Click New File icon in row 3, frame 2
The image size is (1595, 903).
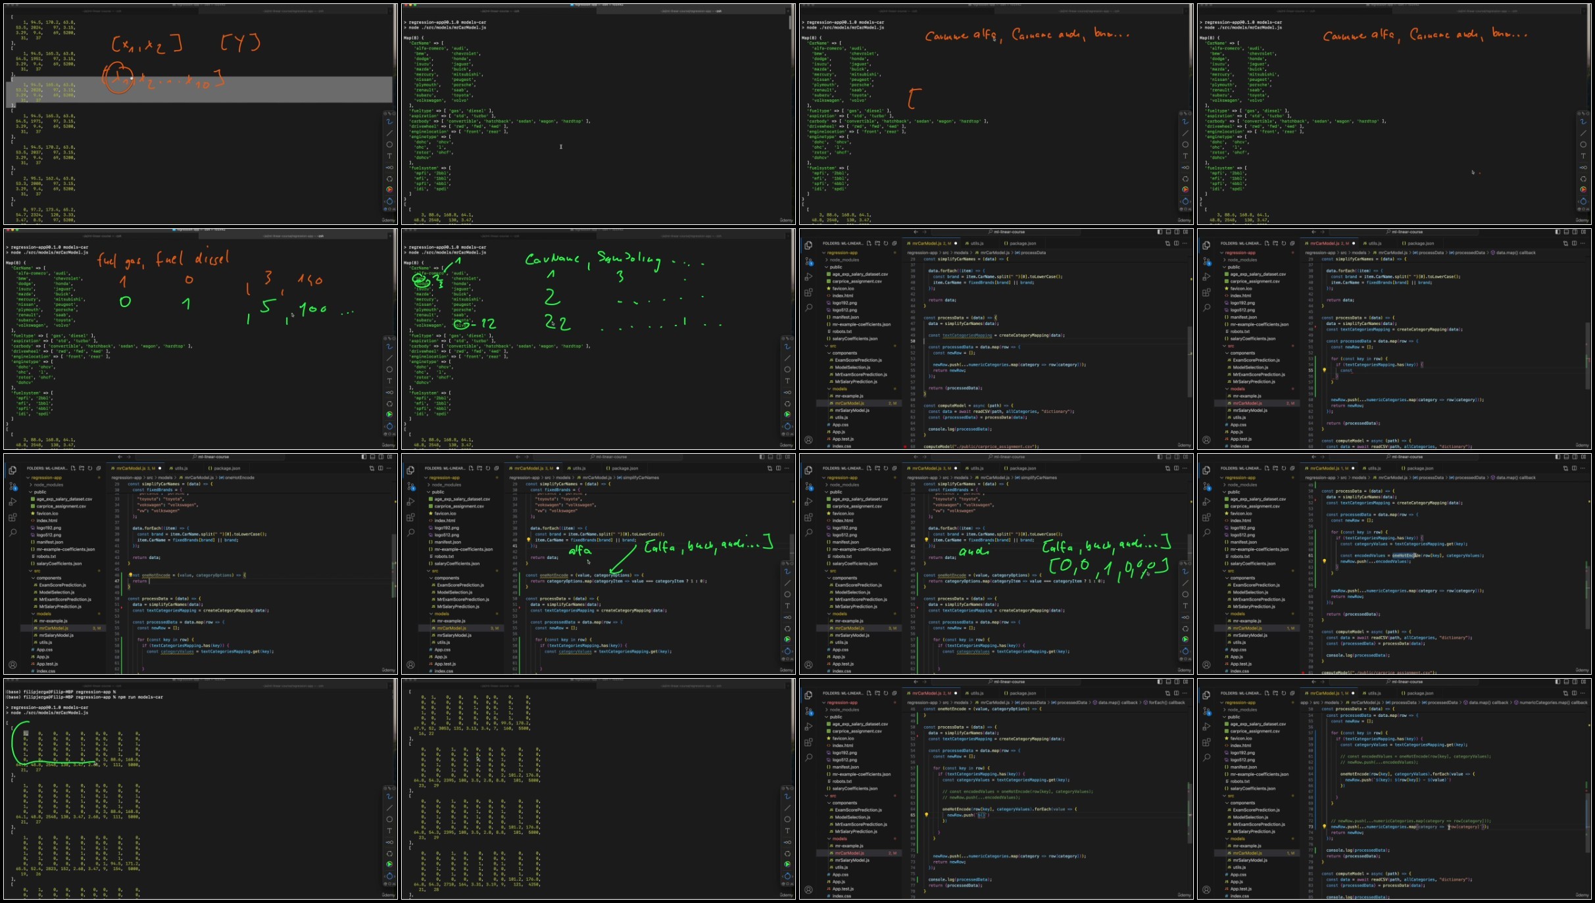click(x=471, y=468)
